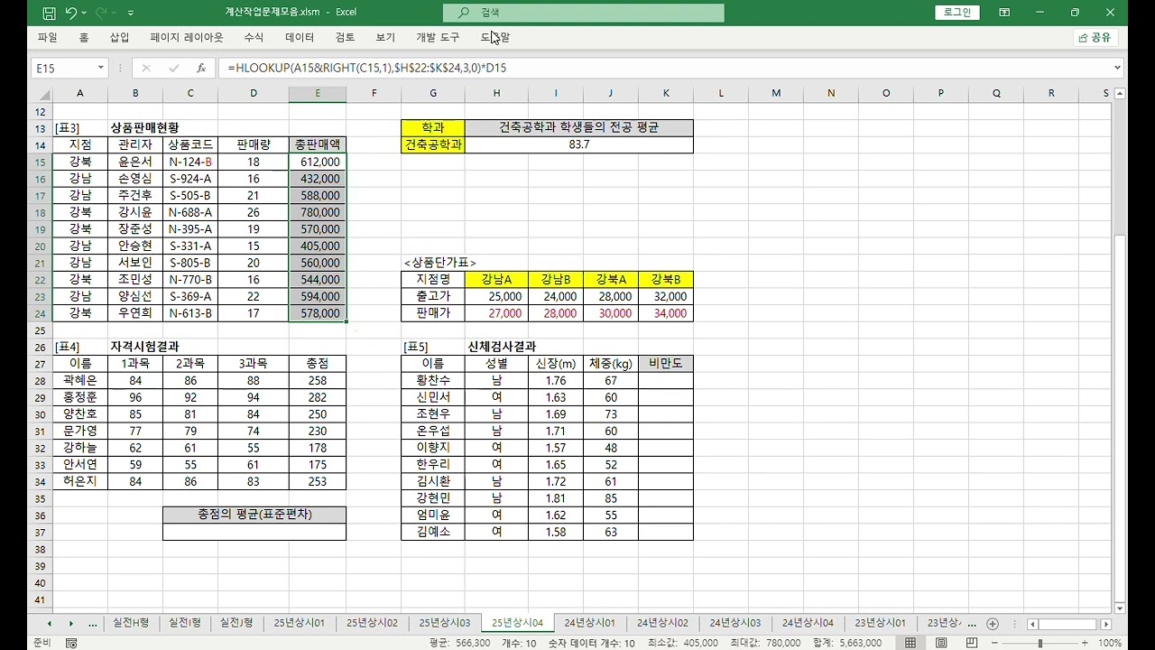Open the 검토 ribbon tab
The width and height of the screenshot is (1155, 650).
(x=345, y=38)
